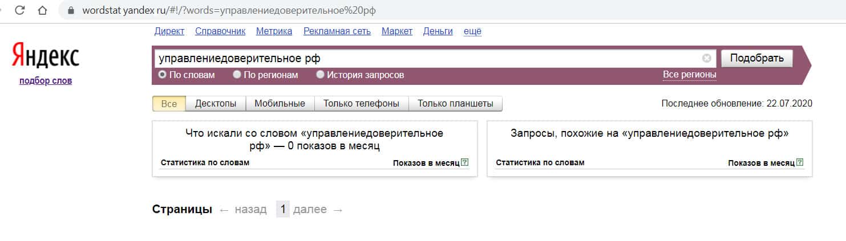Follow the 'подбор слов' link
Viewport: 846px width, 241px height.
(46, 80)
